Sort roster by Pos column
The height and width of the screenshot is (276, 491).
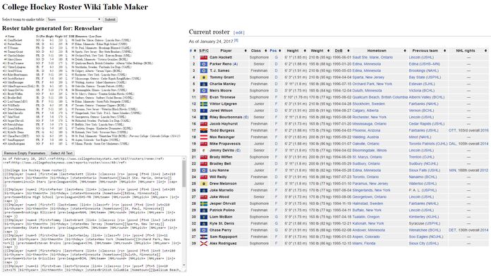[x=276, y=51]
